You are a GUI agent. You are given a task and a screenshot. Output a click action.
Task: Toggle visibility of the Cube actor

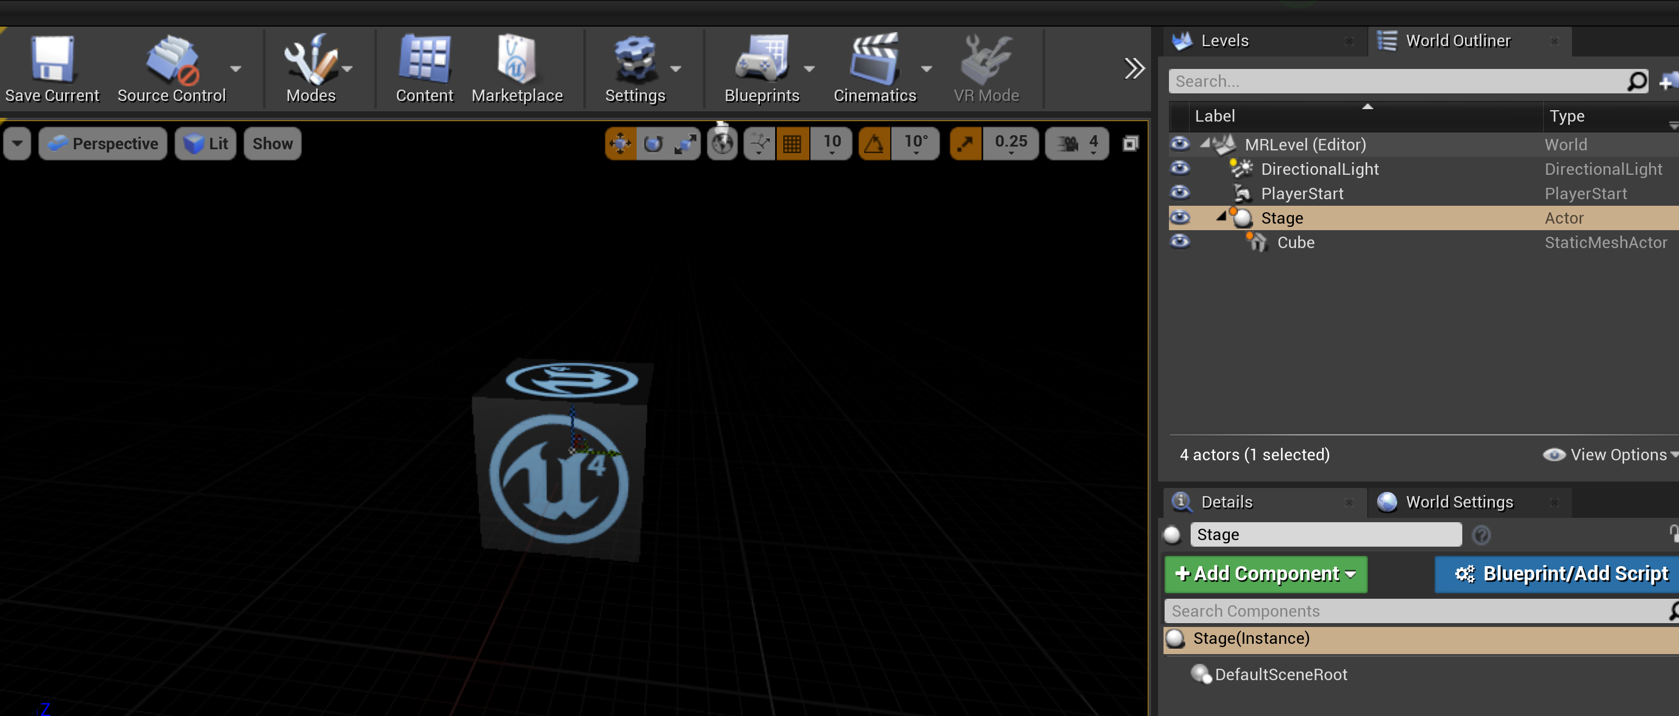(x=1180, y=242)
